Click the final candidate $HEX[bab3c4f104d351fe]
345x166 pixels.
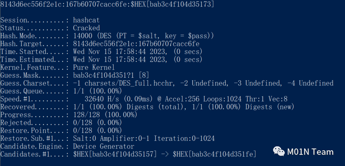(x=215, y=154)
